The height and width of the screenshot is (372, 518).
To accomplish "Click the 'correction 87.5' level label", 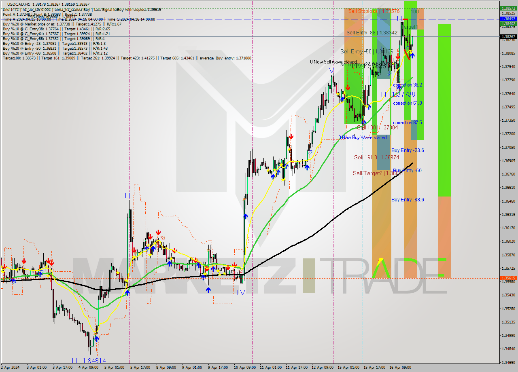I will pyautogui.click(x=408, y=123).
